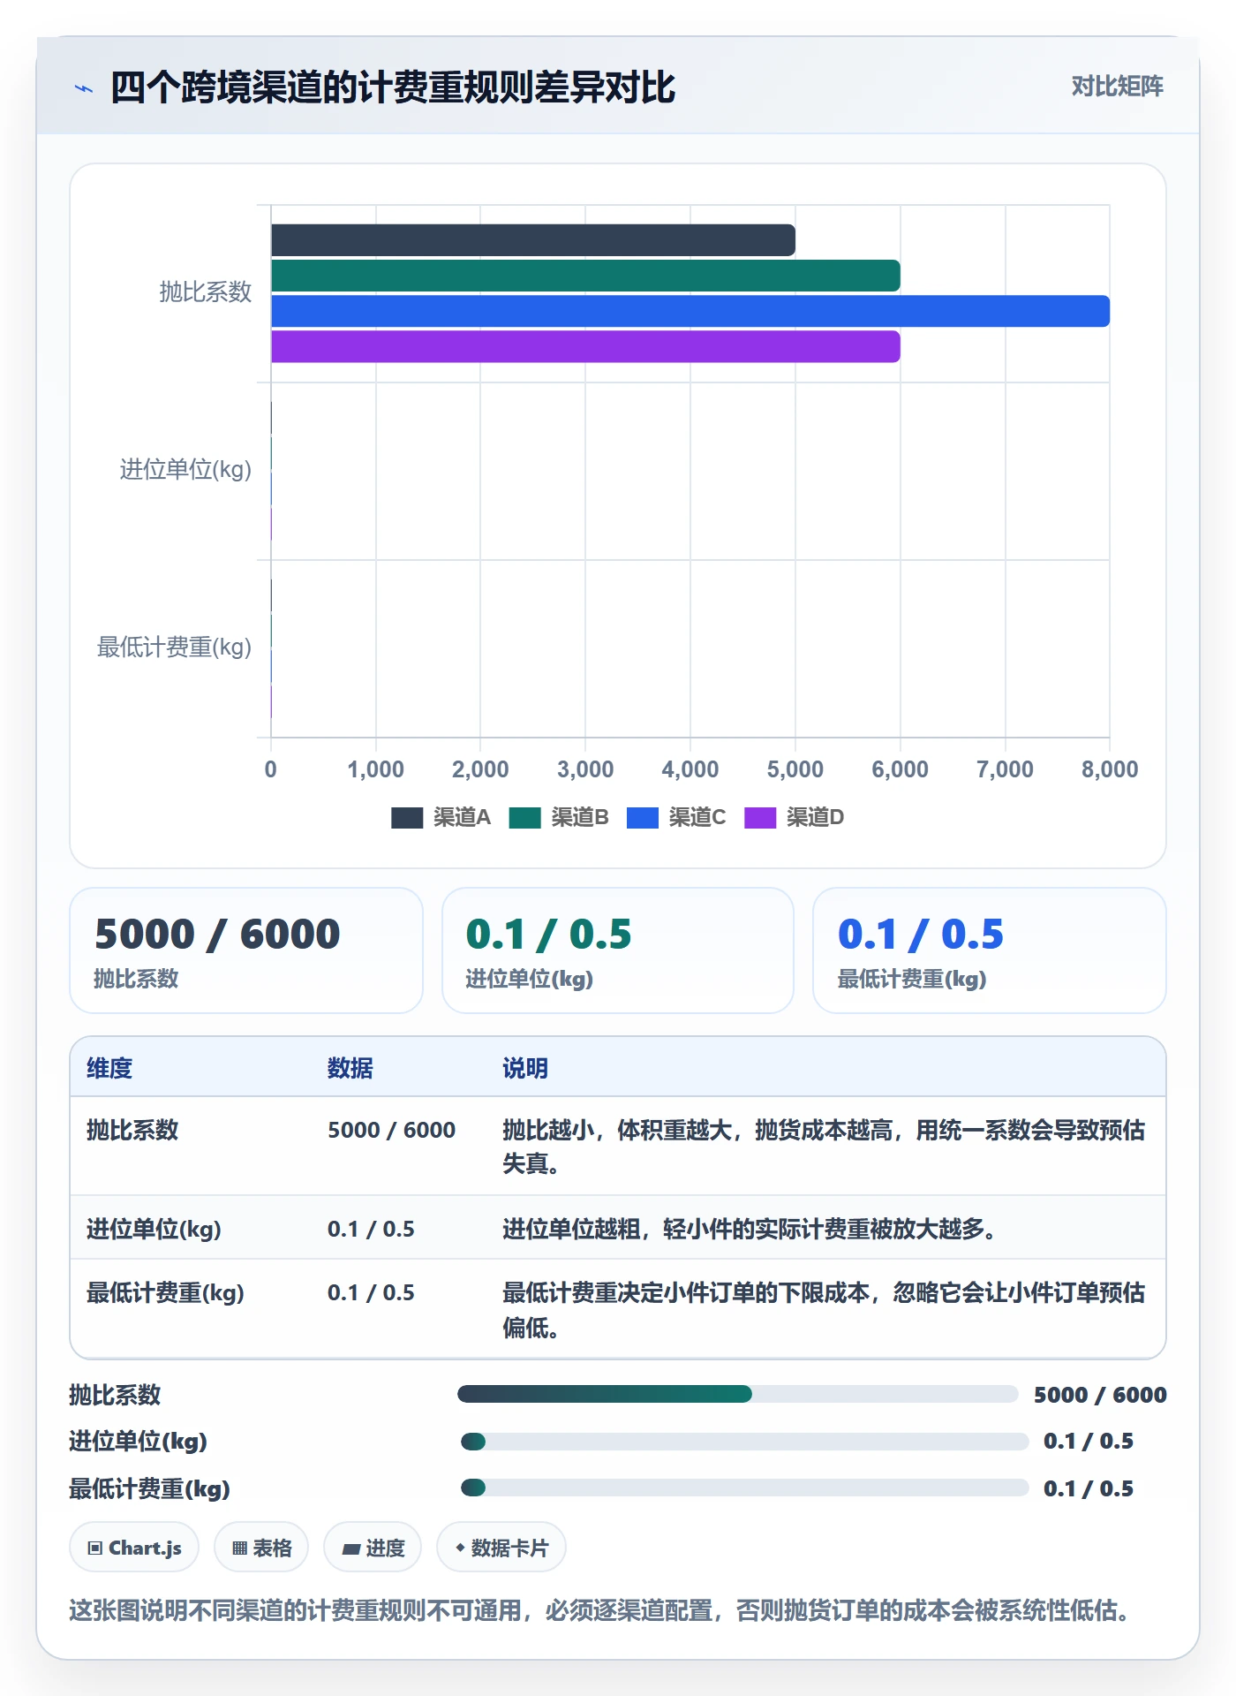Click the 5000 / 6000 value beside progress bar
Viewport: 1236px width, 1696px height.
click(1100, 1395)
